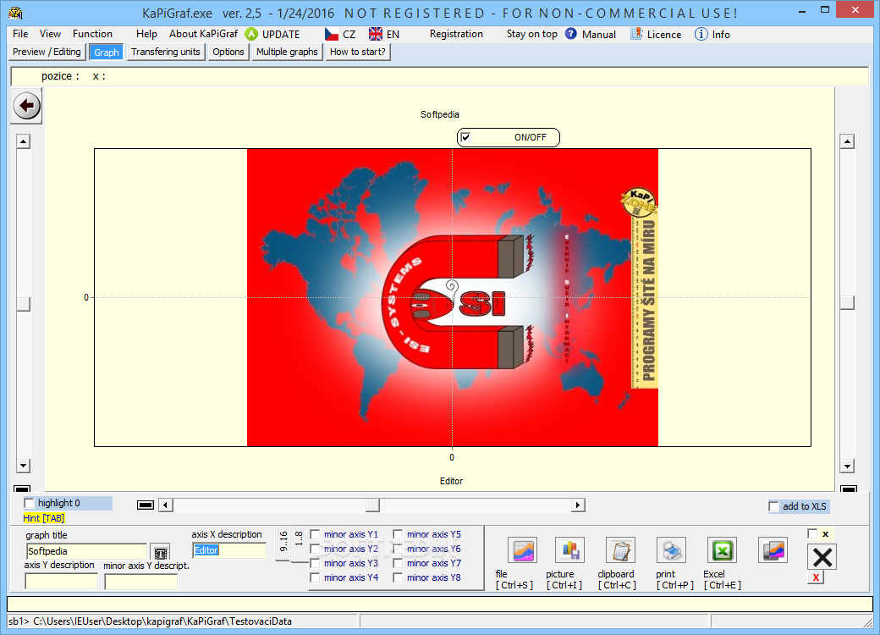
Task: Enable the highlight 0 checkbox
Action: 29,503
